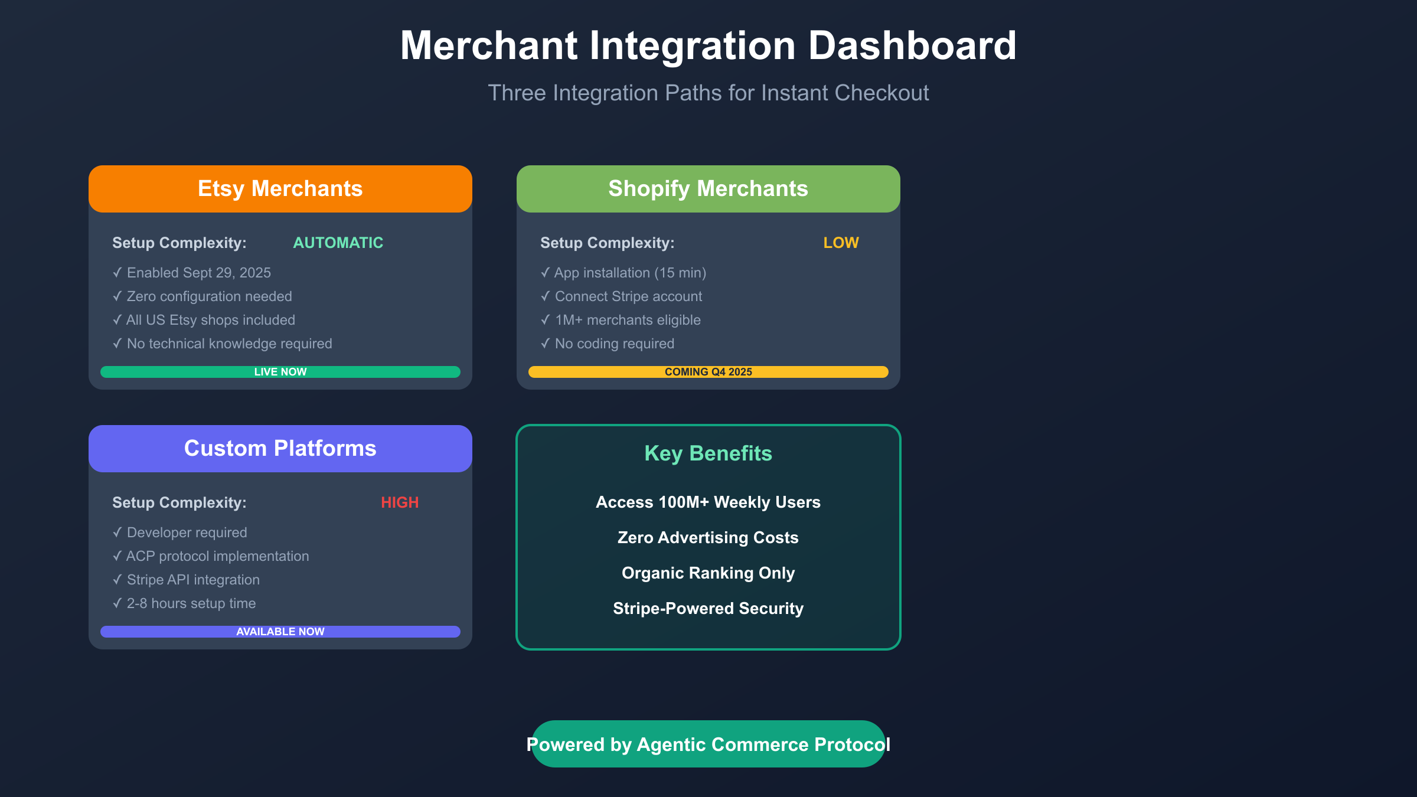Click the checkmark beside Zero configuration needed

tap(117, 296)
